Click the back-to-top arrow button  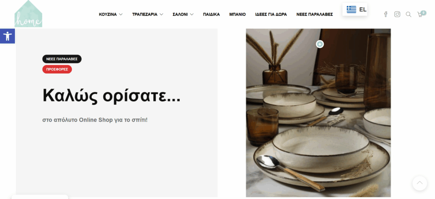tap(419, 183)
